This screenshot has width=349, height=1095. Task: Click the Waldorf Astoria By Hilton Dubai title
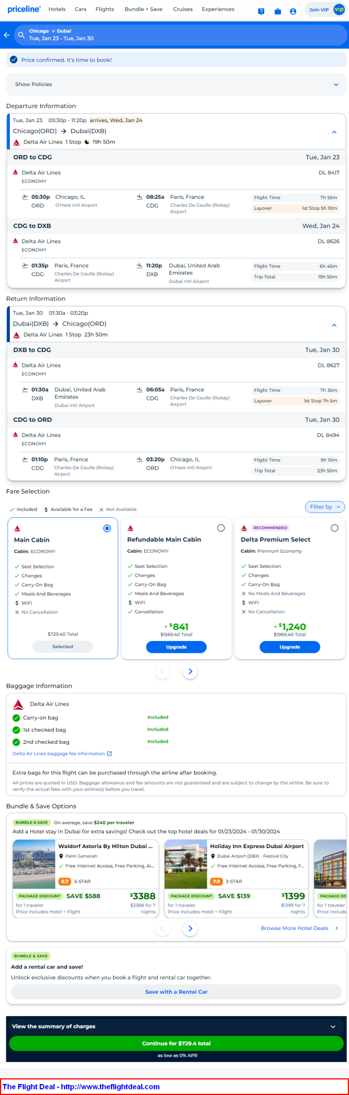(x=106, y=847)
